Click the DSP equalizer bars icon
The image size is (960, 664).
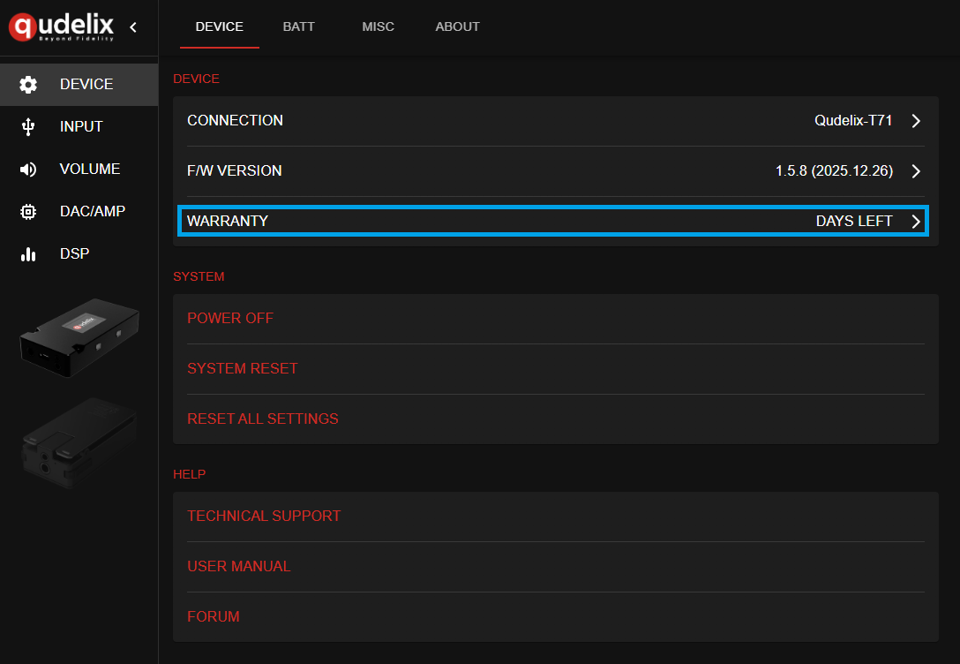tap(28, 254)
